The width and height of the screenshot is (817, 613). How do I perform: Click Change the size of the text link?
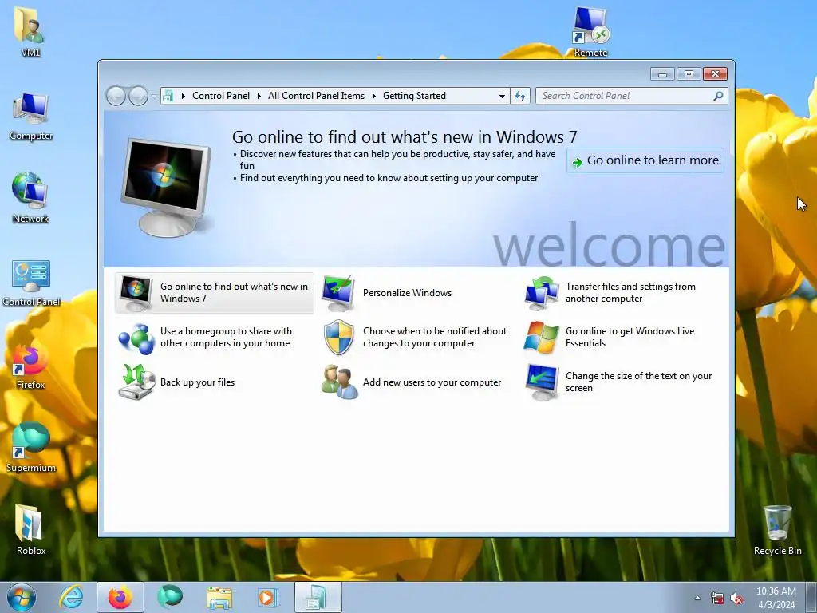[x=639, y=382]
